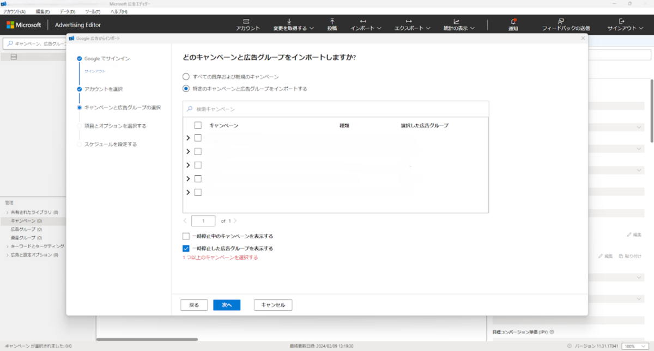Expand the last campaign row chevron
654x351 pixels.
point(188,192)
